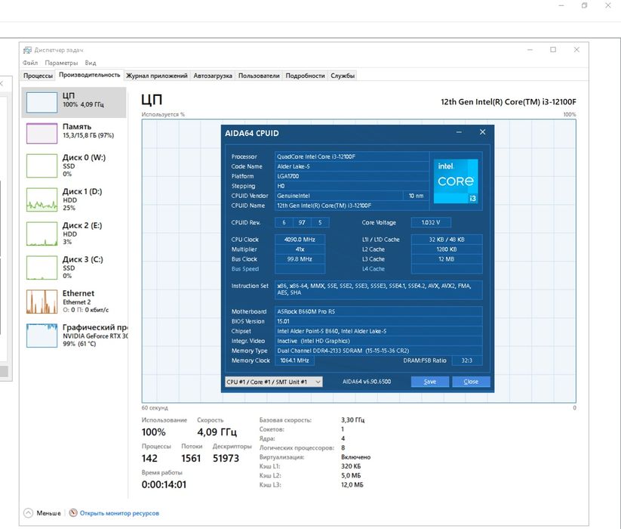Select the ЦП performance graph thumbnail
Image resolution: width=621 pixels, height=529 pixels.
click(42, 102)
